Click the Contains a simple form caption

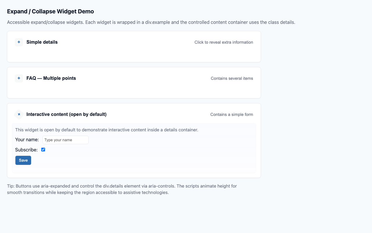[x=231, y=114]
